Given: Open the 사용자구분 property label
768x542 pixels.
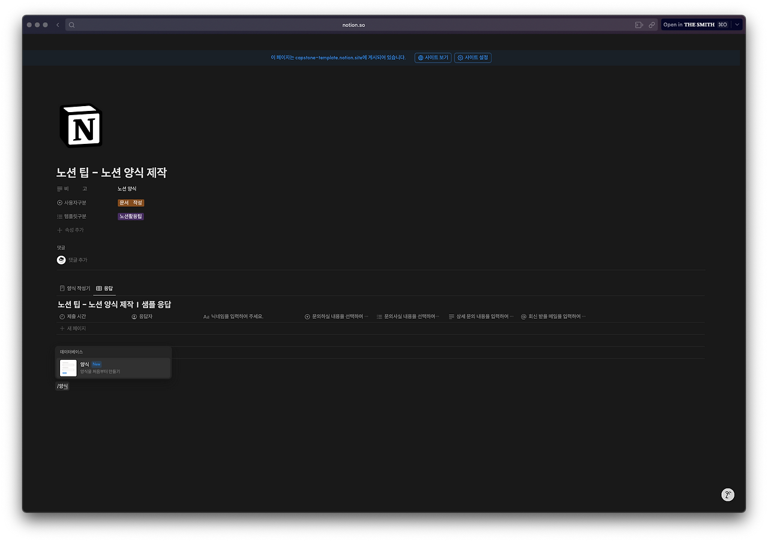Looking at the screenshot, I should tap(72, 203).
